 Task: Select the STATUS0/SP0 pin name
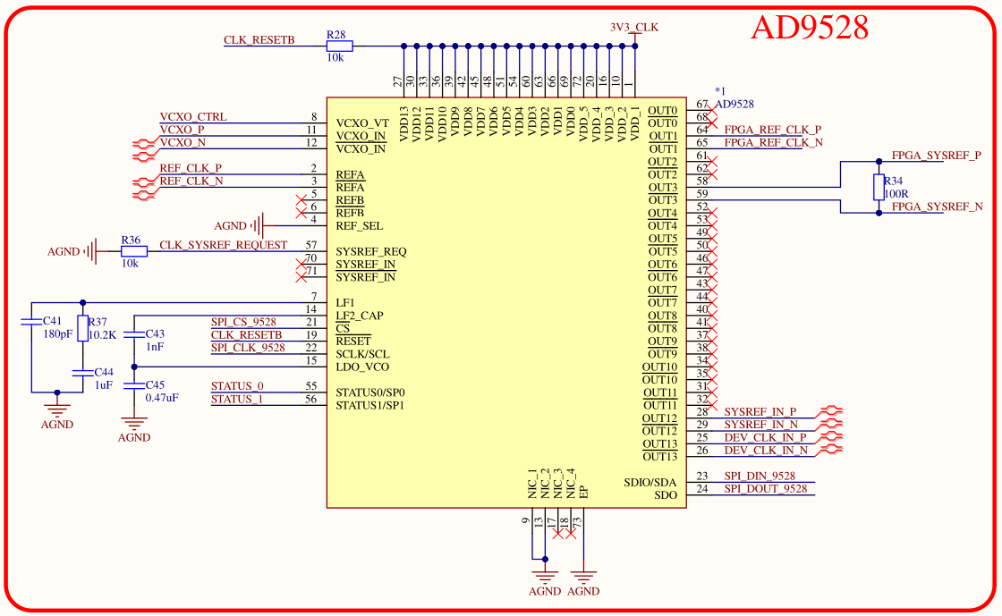click(370, 392)
